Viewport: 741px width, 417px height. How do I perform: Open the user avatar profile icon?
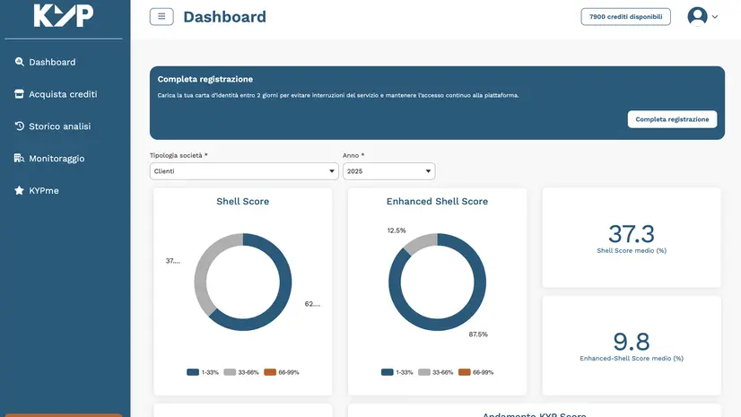[698, 16]
